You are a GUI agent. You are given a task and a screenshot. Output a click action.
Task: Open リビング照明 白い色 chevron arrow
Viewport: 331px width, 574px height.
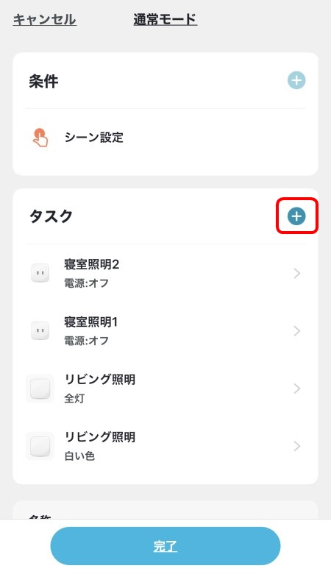point(297,446)
